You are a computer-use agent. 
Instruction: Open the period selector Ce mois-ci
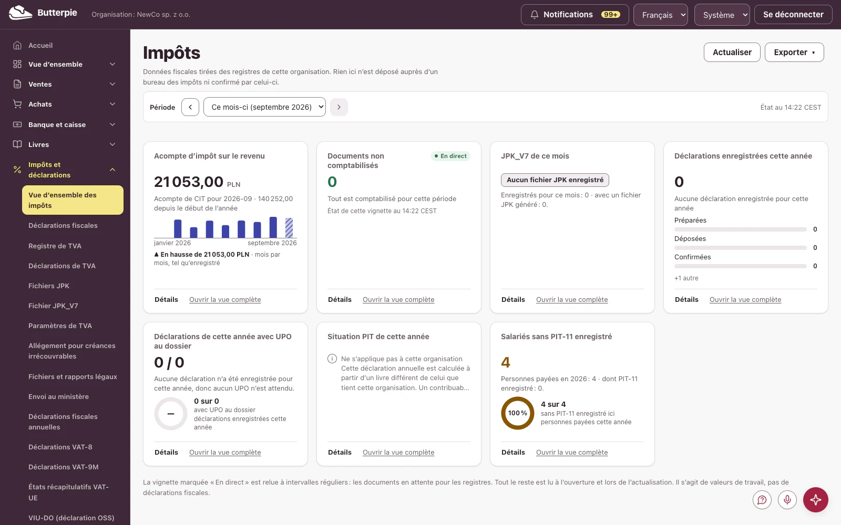[264, 107]
